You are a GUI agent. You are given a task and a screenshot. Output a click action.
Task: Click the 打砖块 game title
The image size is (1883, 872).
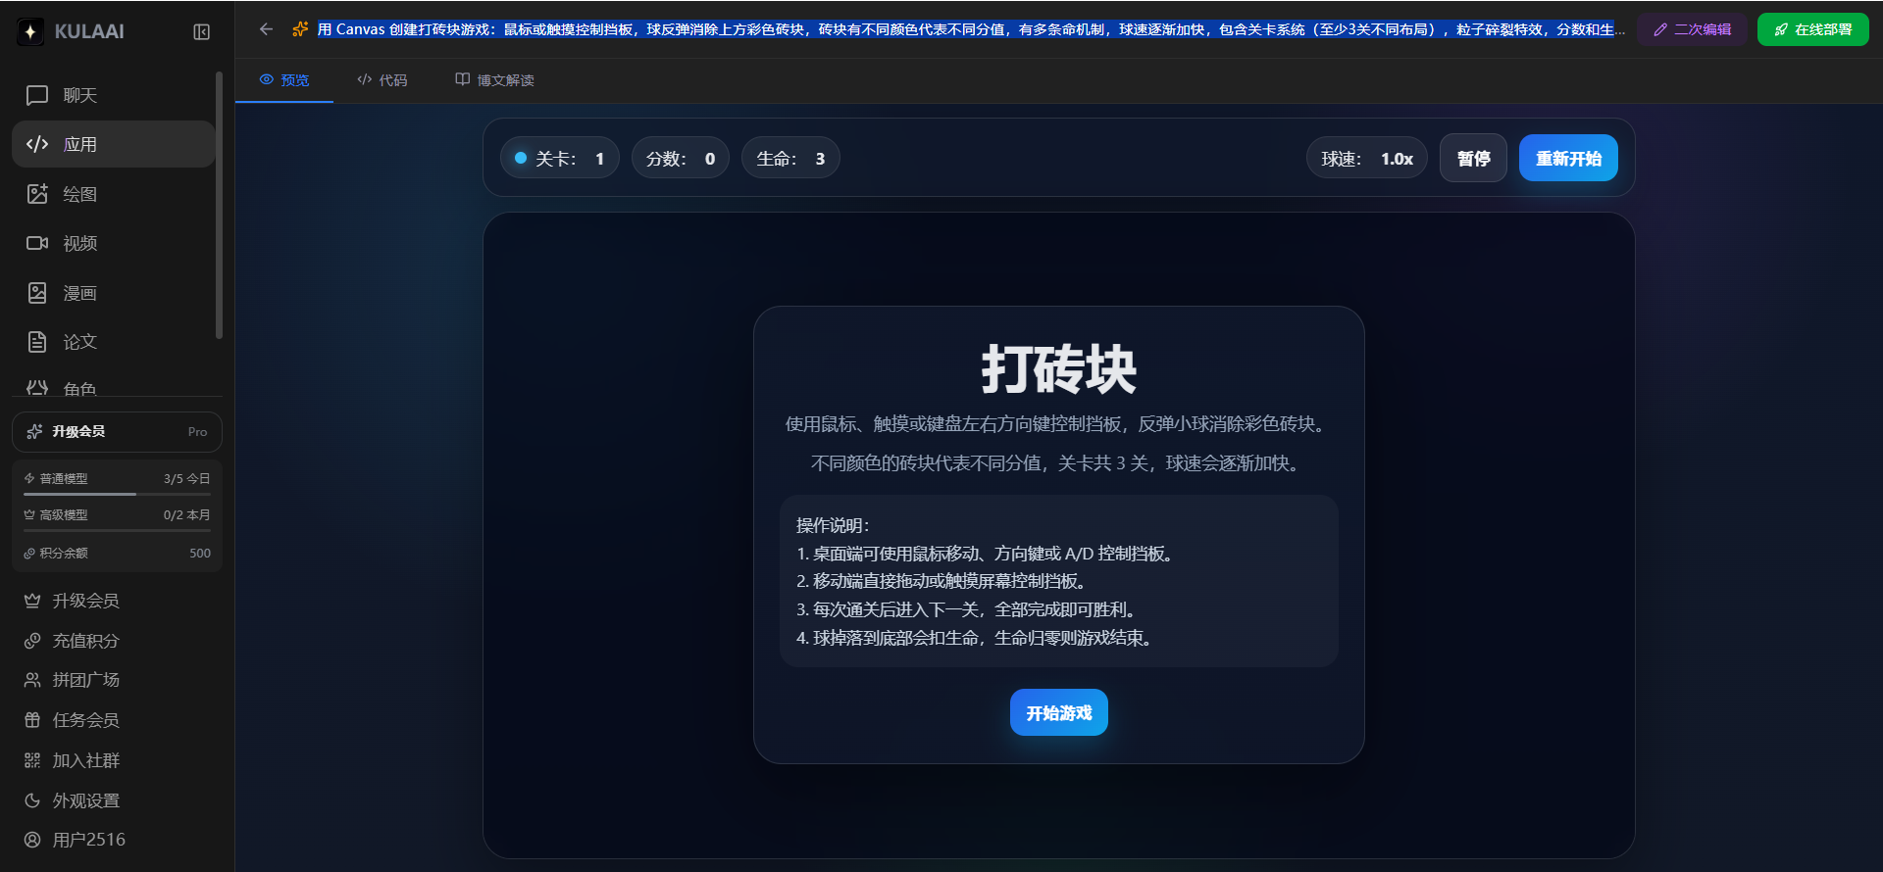(1059, 369)
